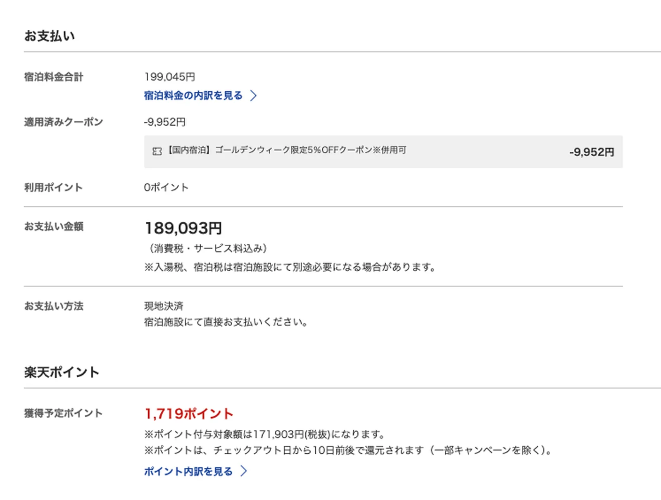Click the coupon ticket icon
The height and width of the screenshot is (500, 661).
click(x=157, y=151)
